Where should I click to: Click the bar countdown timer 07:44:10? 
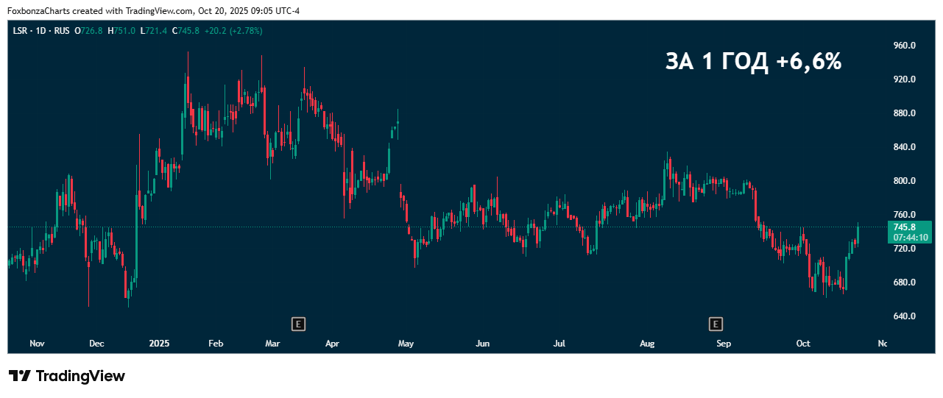[911, 238]
